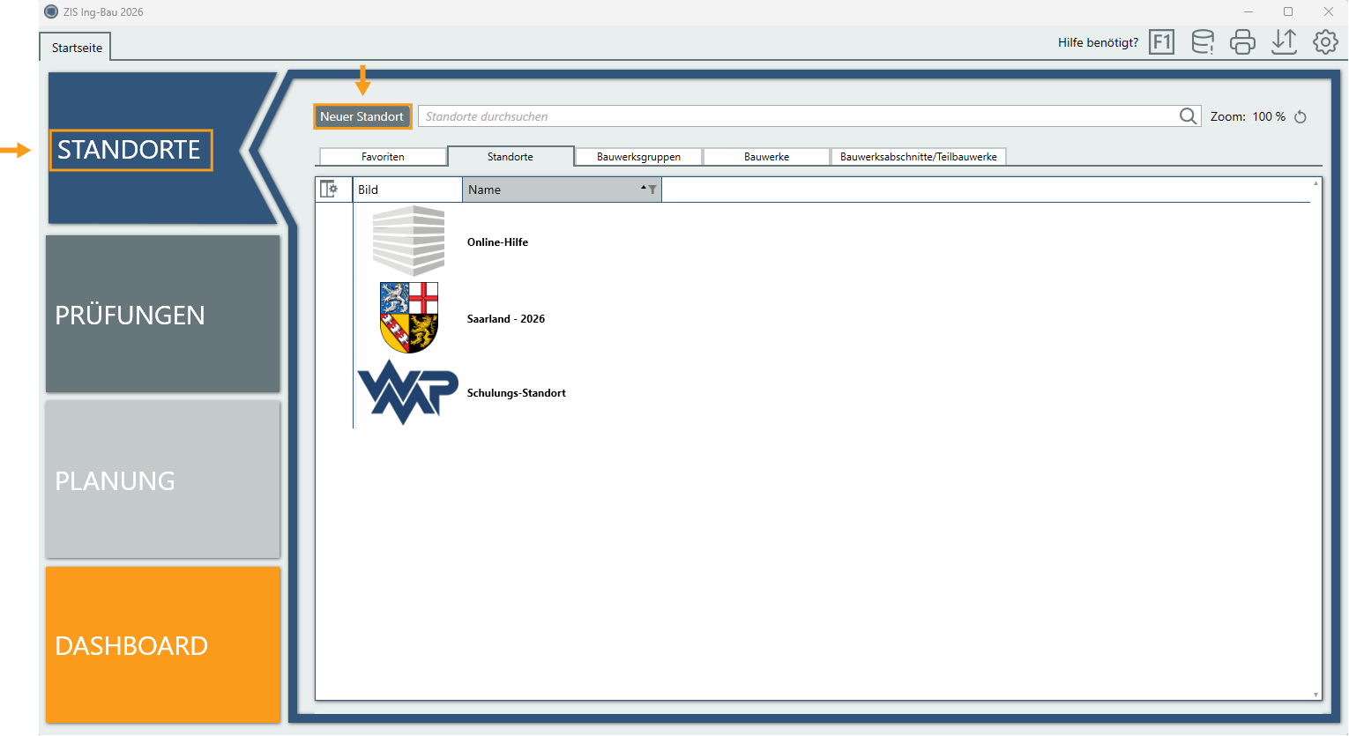Open settings via the gear icon

[1325, 42]
